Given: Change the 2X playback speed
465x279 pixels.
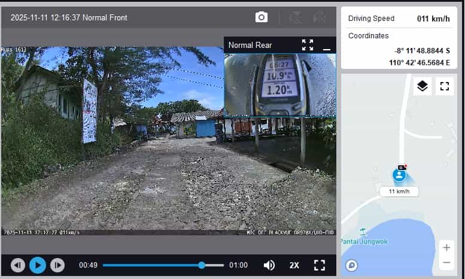Looking at the screenshot, I should (294, 265).
